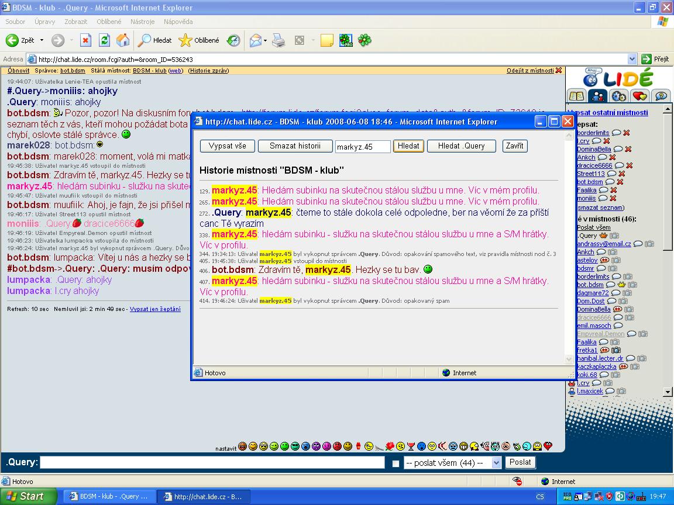Insert the sunglasses green smiley
The image size is (674, 505).
point(295,446)
